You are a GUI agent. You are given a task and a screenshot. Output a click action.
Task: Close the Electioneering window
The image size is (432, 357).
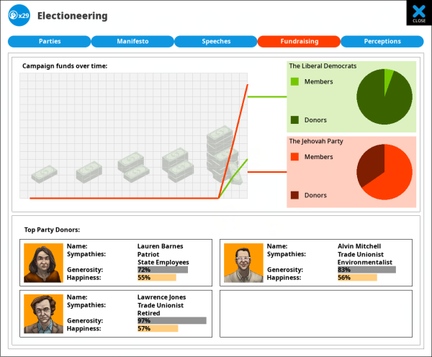(418, 13)
